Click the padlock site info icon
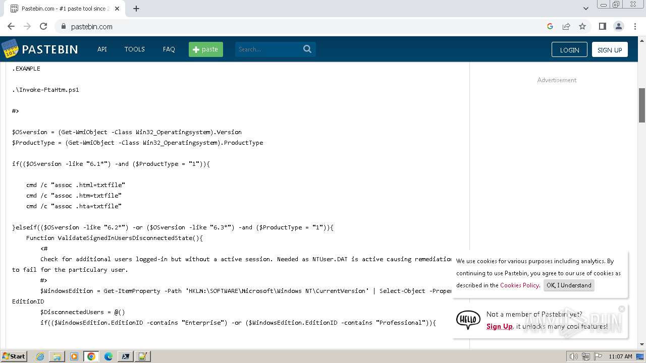The image size is (646, 363). (x=63, y=26)
